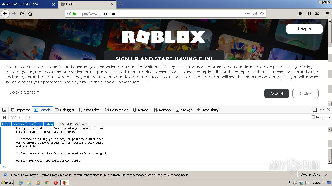Toggle the Debug console filter

pyautogui.click(x=49, y=124)
